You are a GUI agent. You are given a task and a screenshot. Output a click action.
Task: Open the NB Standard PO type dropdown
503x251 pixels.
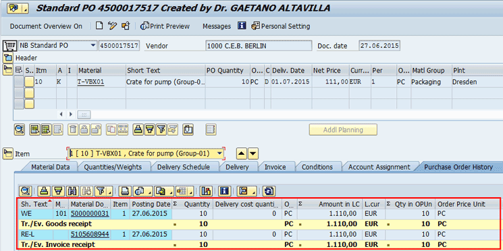[x=93, y=46]
